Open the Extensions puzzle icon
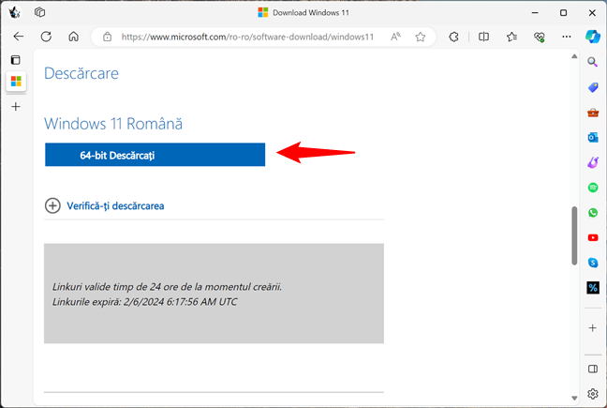The height and width of the screenshot is (408, 607). coord(453,37)
